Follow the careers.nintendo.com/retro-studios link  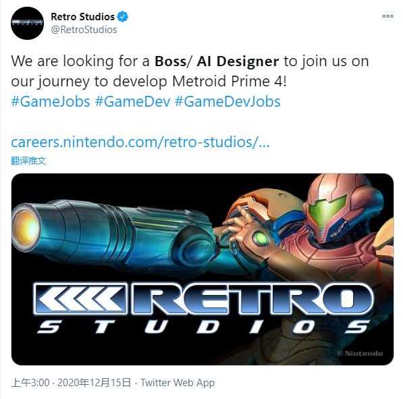140,142
